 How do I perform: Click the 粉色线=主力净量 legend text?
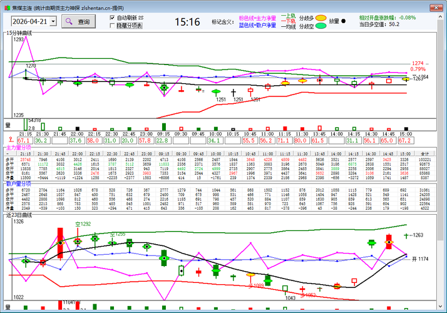pyautogui.click(x=257, y=18)
